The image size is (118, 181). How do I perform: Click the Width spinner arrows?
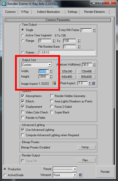pos(51,71)
